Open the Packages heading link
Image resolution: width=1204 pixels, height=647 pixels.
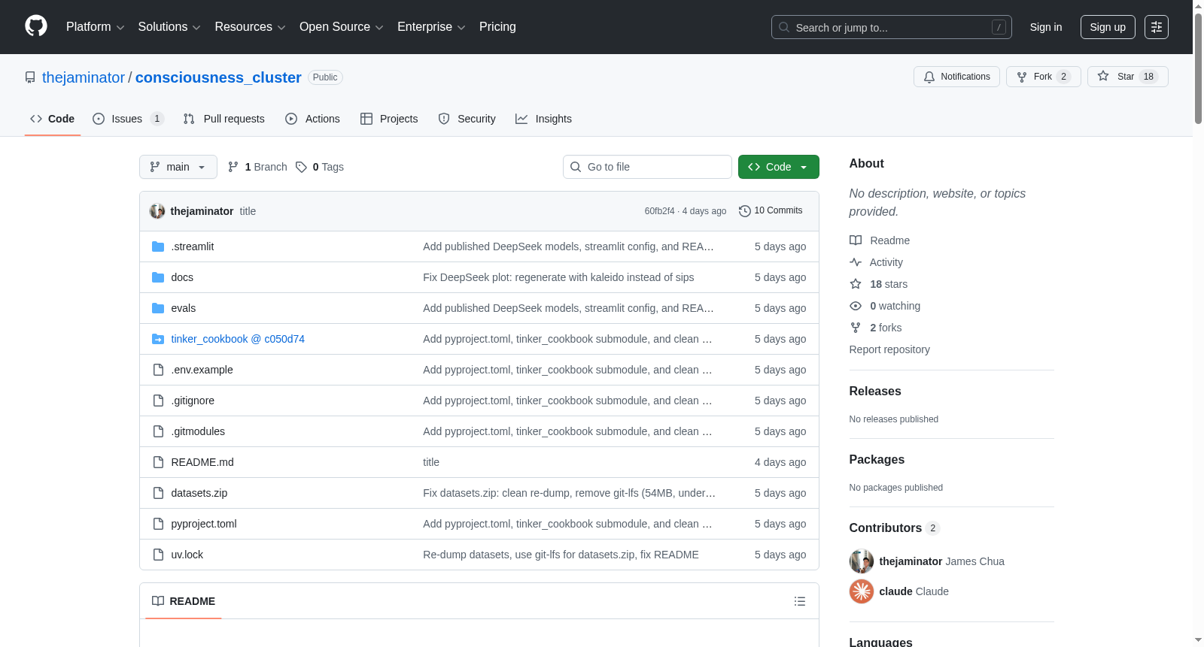[877, 460]
